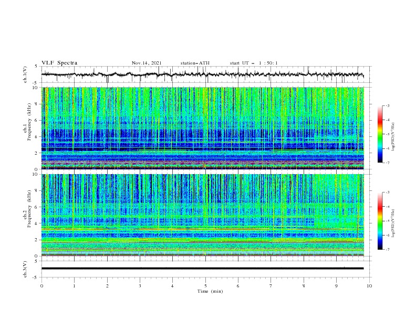
Task: Select the ch.2 colorbar log(PSD) label
Action: coord(393,223)
